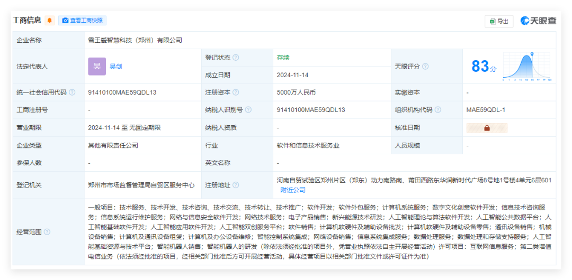572x280 pixels.
Task: Click the company name 雪王爱智慧科技
Action: coord(135,40)
